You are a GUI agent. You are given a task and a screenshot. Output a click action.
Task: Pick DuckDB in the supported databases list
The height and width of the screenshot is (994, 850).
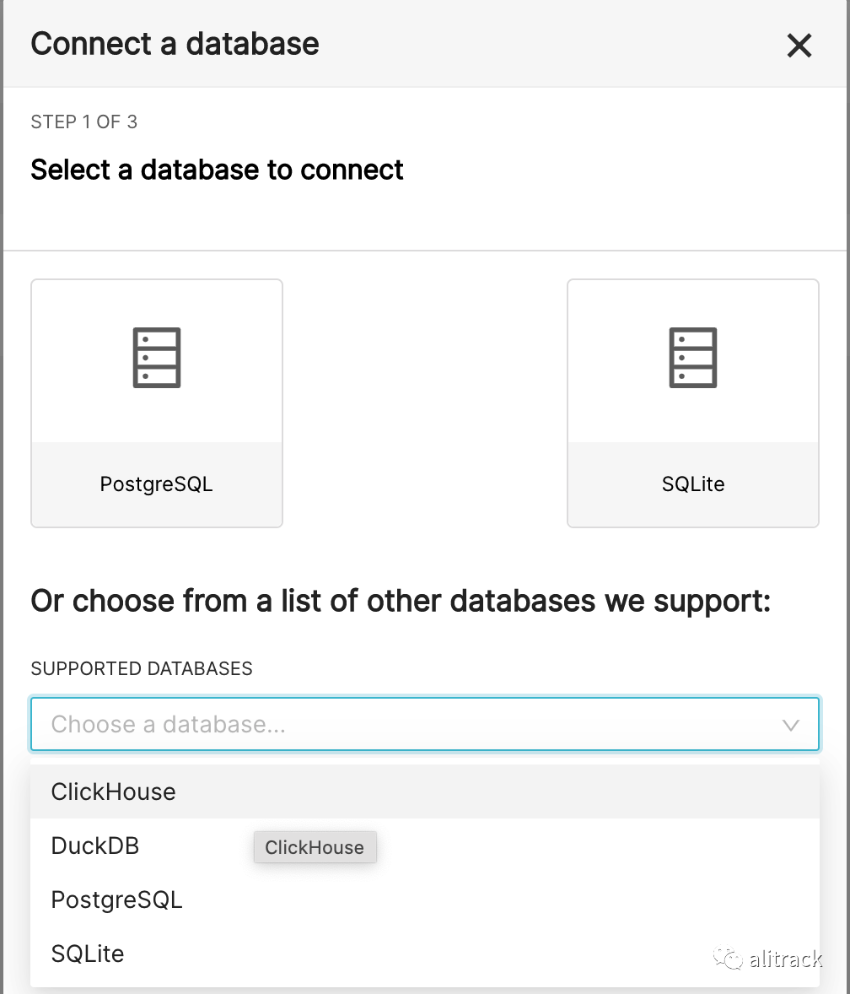click(95, 845)
